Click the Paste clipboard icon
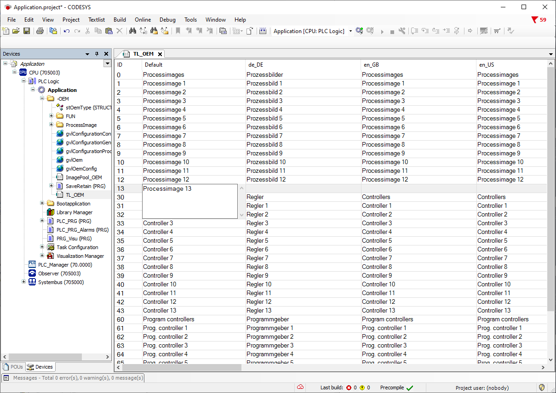The width and height of the screenshot is (556, 393). pos(109,31)
